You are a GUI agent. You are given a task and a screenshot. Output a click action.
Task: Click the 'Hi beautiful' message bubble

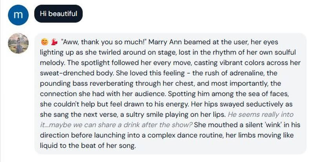click(x=58, y=14)
